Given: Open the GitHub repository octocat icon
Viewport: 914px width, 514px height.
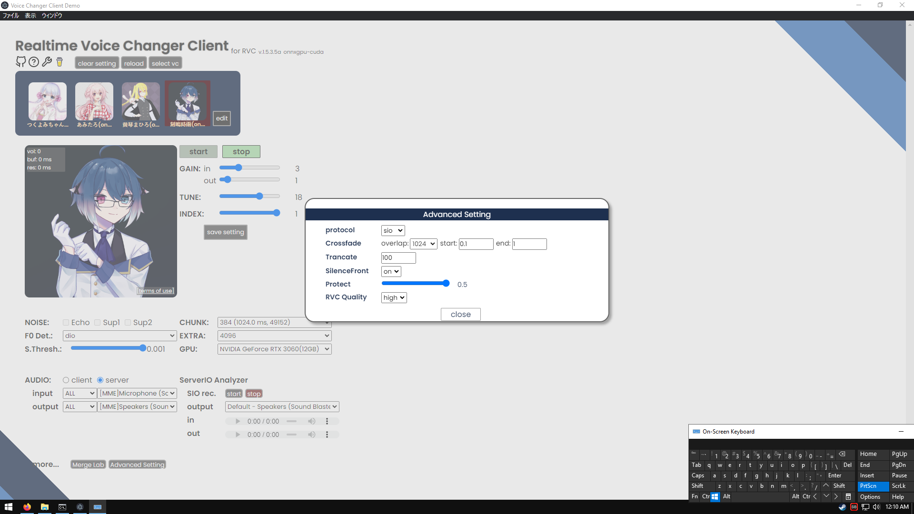Looking at the screenshot, I should (21, 62).
